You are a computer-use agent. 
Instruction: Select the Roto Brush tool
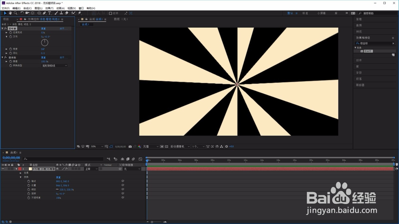click(x=73, y=13)
